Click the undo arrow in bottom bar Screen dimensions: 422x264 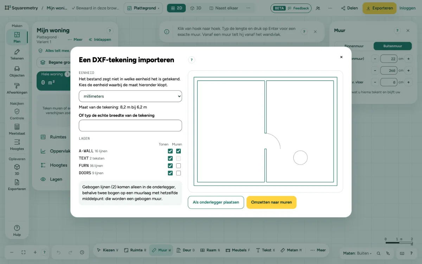(x=59, y=252)
